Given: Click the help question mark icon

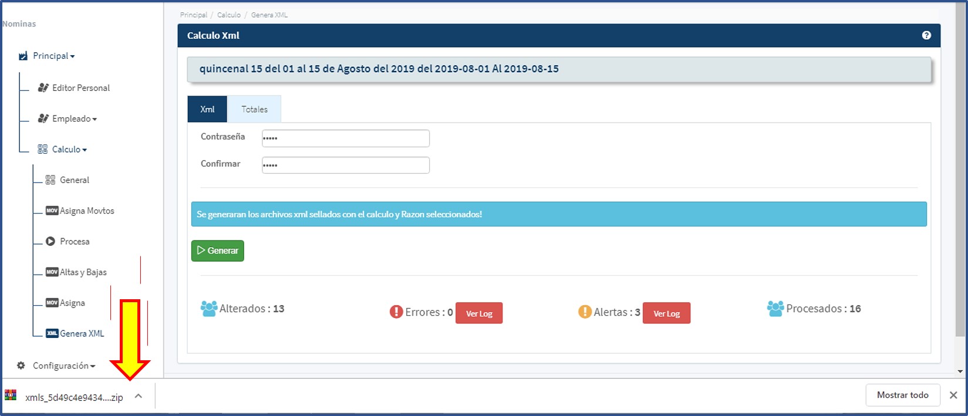Looking at the screenshot, I should tap(926, 35).
